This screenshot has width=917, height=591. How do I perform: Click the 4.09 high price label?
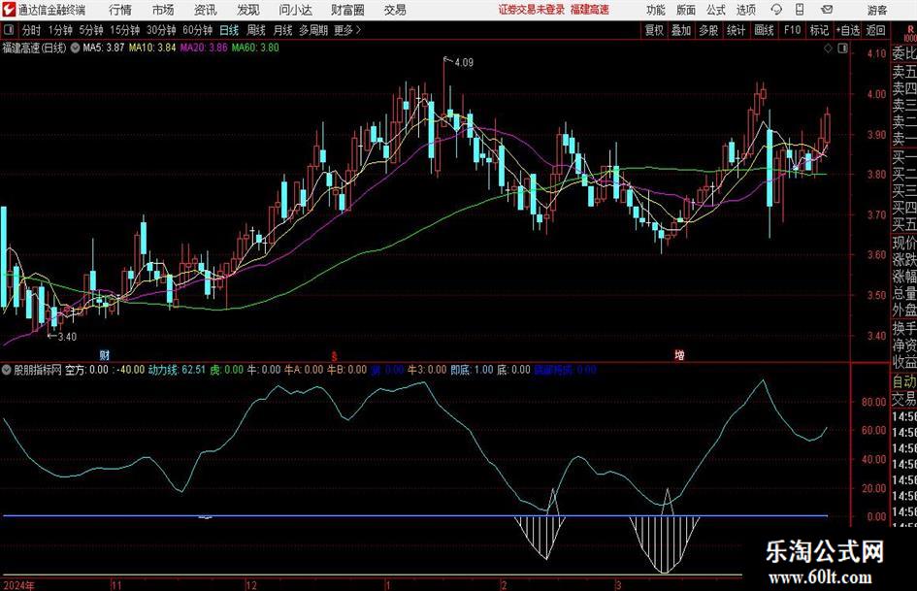464,63
